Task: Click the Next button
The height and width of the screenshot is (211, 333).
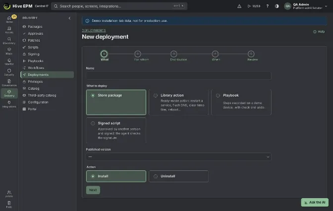Action: click(93, 190)
